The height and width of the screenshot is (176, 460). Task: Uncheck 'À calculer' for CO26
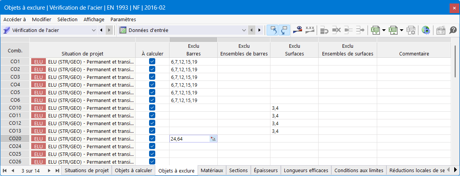pos(152,161)
